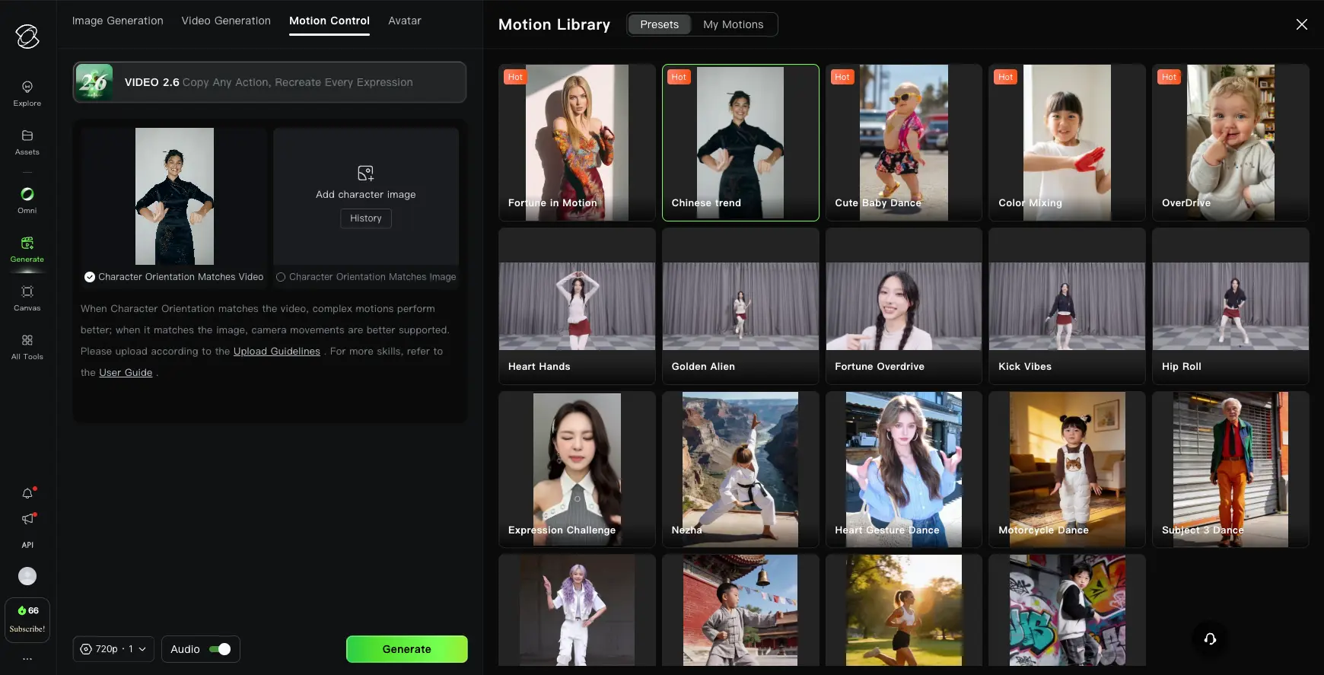Choose the purple-haired dancer preset
Image resolution: width=1324 pixels, height=675 pixels.
point(577,610)
